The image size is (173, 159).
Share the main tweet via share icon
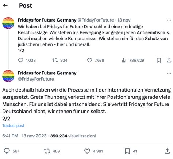[x=167, y=151]
